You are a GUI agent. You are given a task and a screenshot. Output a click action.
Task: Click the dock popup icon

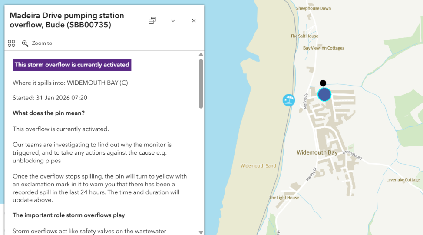point(152,20)
